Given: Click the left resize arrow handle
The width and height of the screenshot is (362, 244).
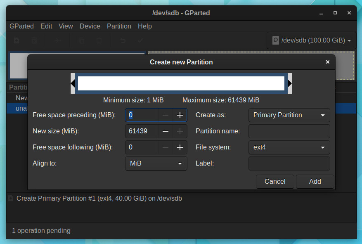Looking at the screenshot, I should coord(73,83).
